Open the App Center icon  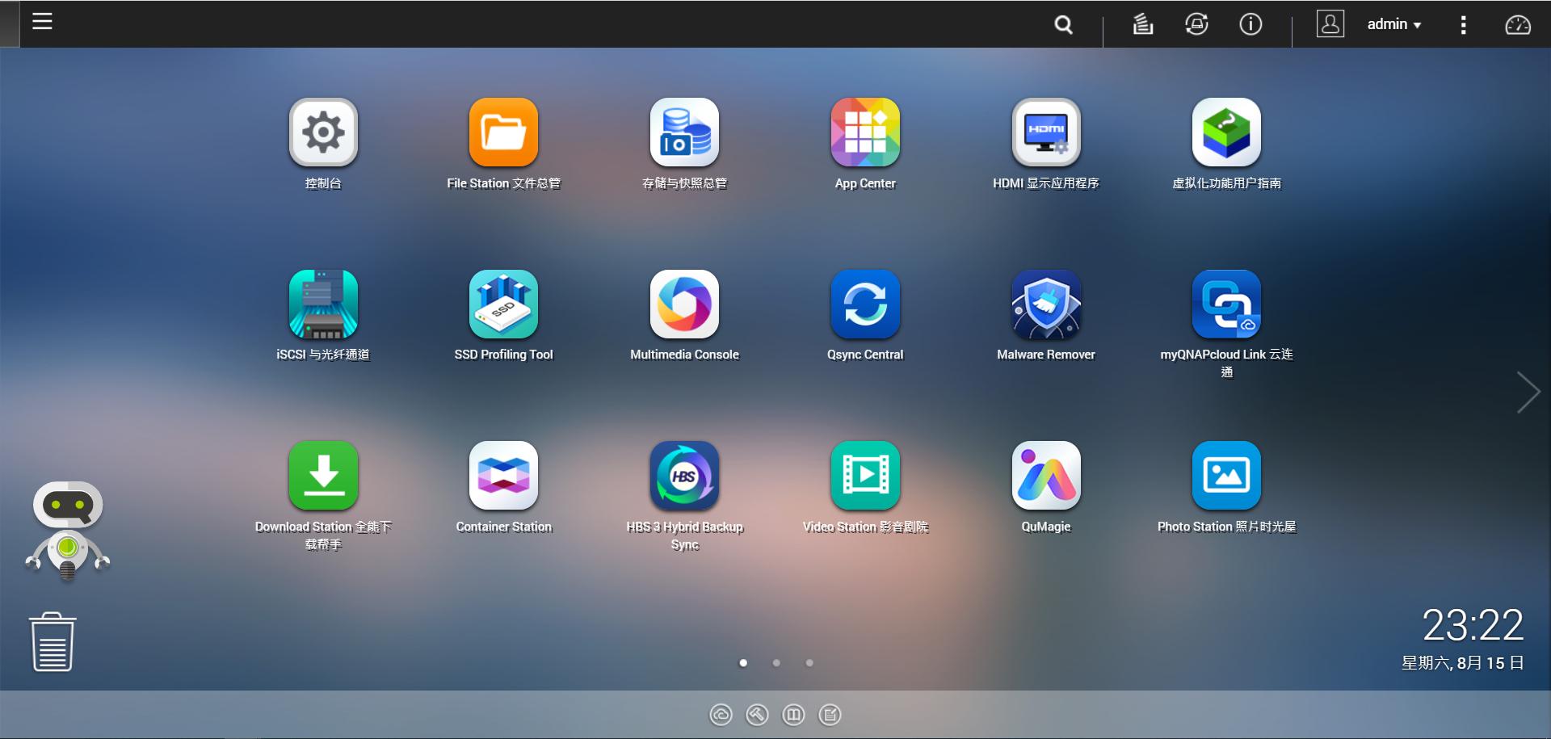pyautogui.click(x=865, y=132)
